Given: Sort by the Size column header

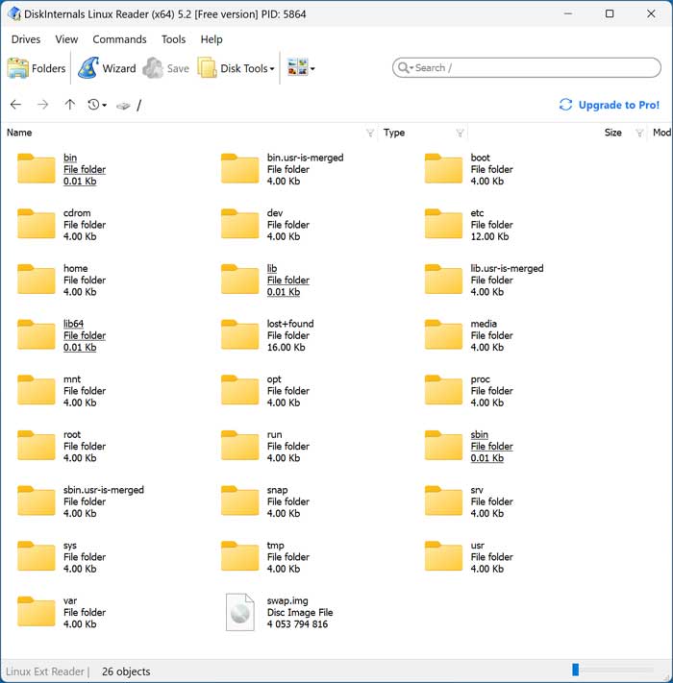Looking at the screenshot, I should point(612,133).
